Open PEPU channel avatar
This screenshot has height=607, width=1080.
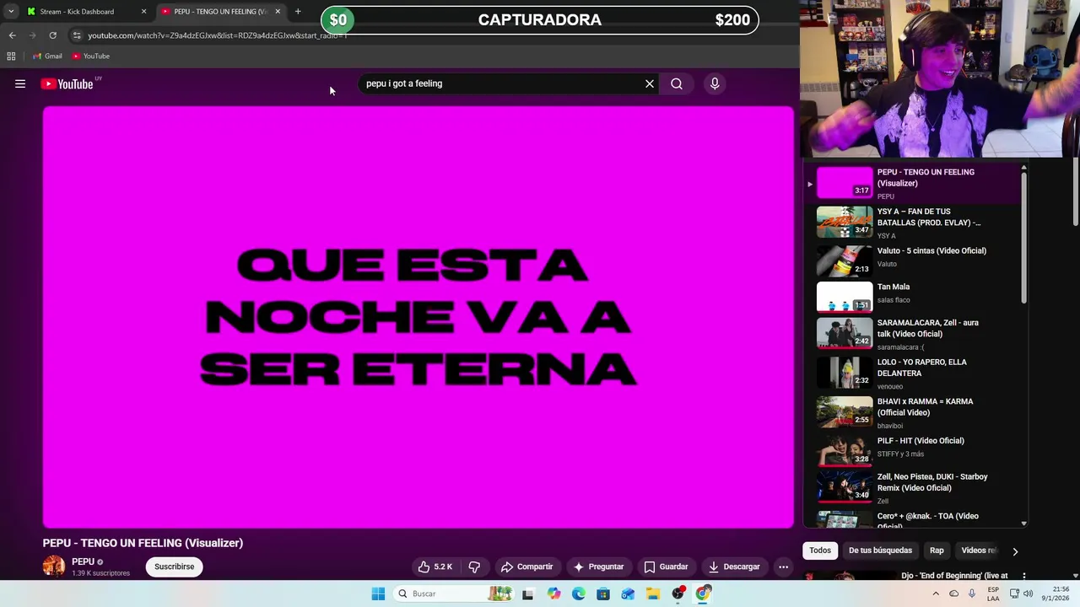point(54,566)
